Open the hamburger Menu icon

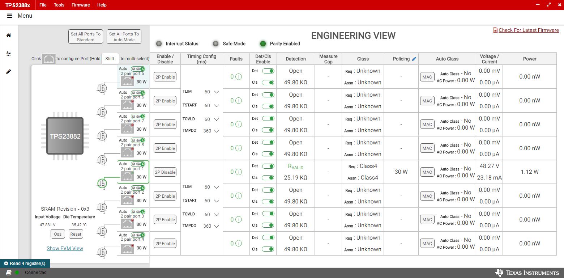coord(10,16)
